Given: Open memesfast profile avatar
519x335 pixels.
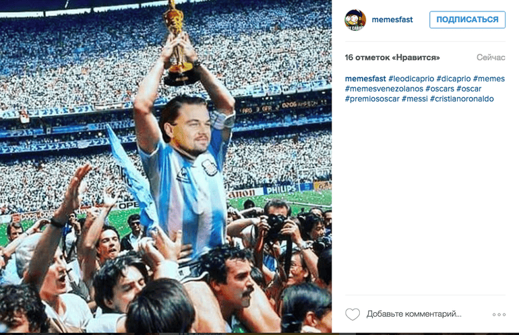Looking at the screenshot, I should (355, 20).
